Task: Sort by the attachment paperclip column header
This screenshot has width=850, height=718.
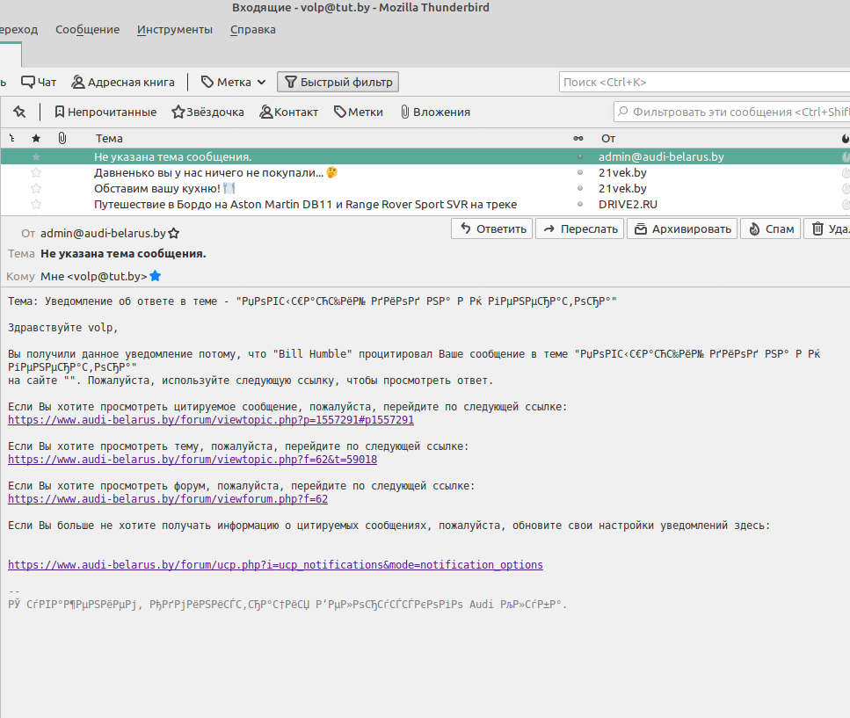Action: [x=62, y=138]
